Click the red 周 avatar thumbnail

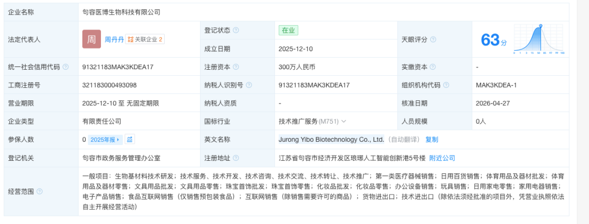(92, 39)
